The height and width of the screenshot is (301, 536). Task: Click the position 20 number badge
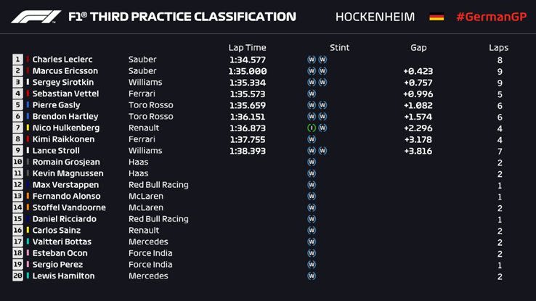[17, 276]
